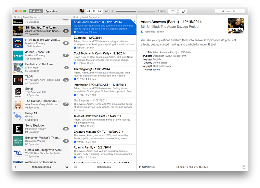Toggle played dot on selected Adam Answers episode

click(75, 32)
